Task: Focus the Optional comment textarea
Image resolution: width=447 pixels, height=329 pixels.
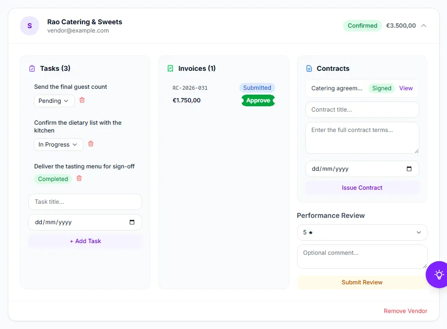Action: [x=362, y=257]
